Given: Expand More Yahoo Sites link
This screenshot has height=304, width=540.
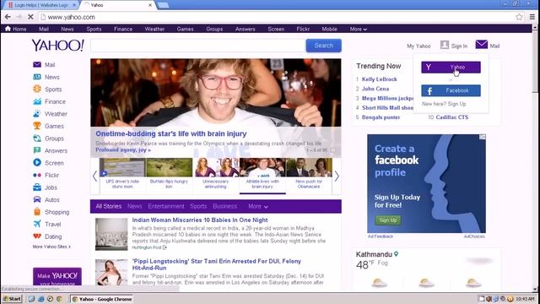Looking at the screenshot, I should tap(51, 247).
